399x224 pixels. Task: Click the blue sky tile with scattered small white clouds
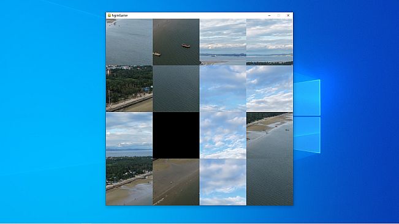point(223,135)
